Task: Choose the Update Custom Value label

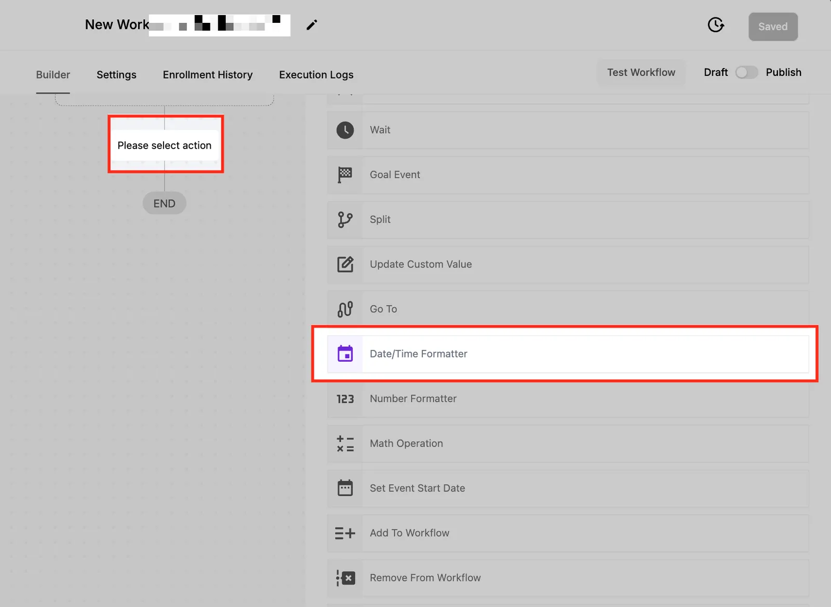Action: 421,264
